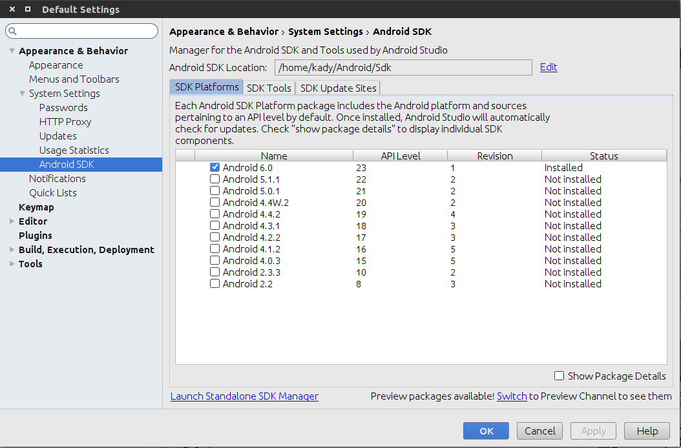Click the OK button

pos(486,431)
